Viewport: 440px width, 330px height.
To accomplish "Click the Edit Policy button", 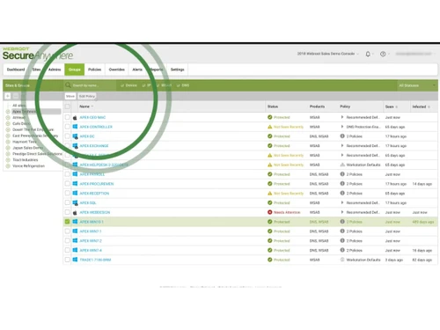I will [87, 96].
